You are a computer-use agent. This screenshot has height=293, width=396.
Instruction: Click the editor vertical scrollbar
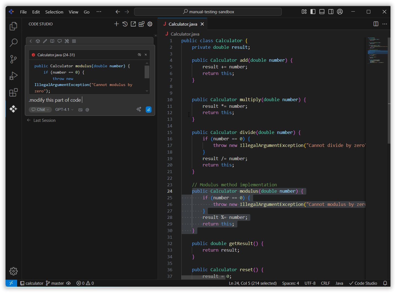tap(389, 91)
